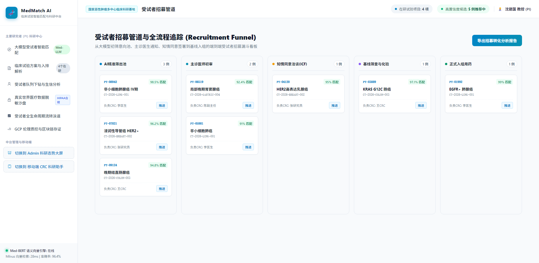Image resolution: width=539 pixels, height=263 pixels.
Task: Advance patient PT-01992 with 推进 button
Action: [x=507, y=105]
